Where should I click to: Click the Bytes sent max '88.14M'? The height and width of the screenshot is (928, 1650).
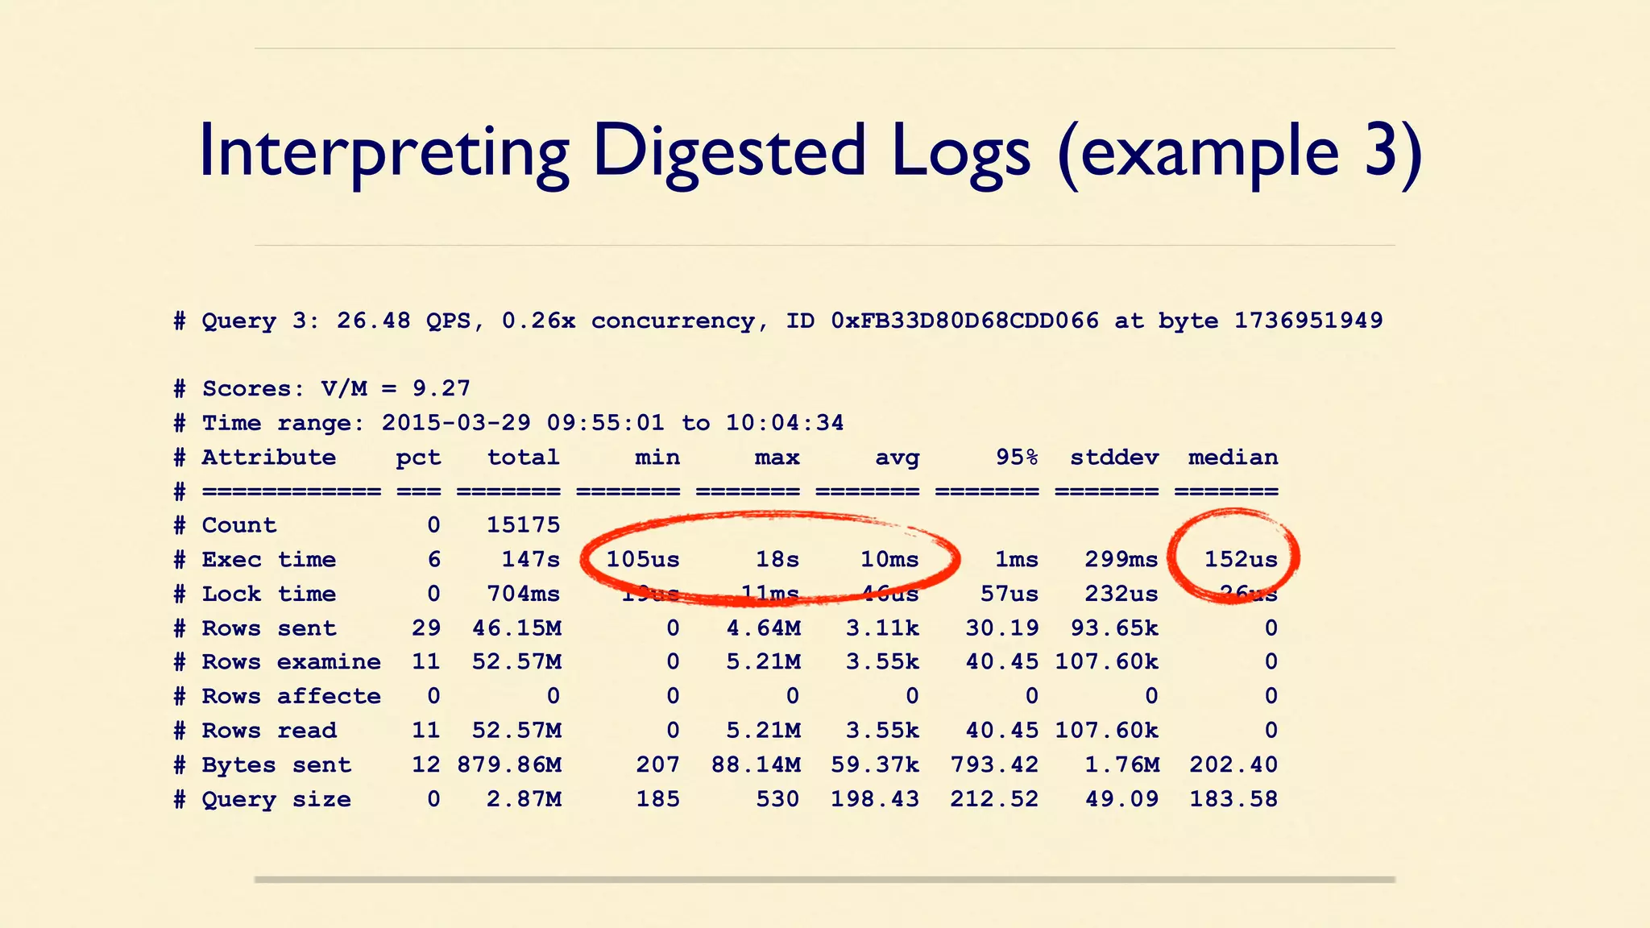[x=756, y=764]
